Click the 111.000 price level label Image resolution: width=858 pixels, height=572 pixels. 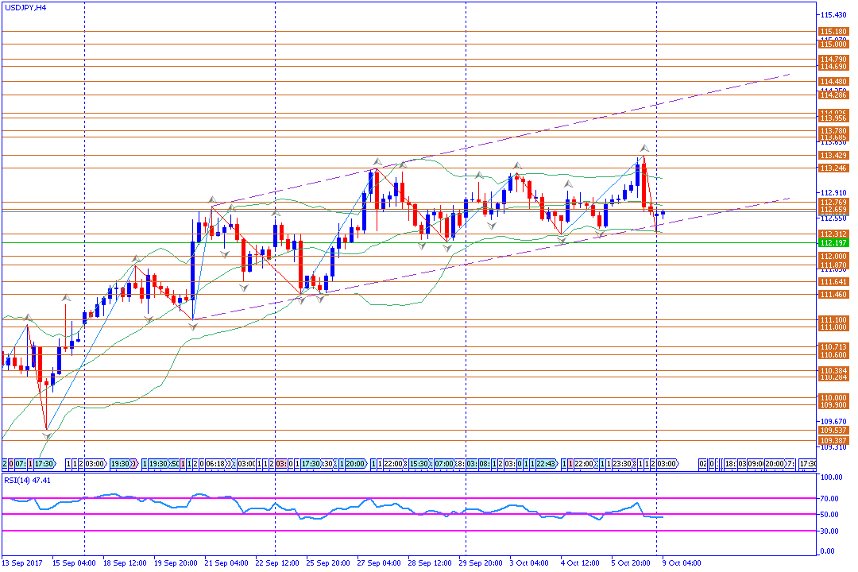point(833,327)
